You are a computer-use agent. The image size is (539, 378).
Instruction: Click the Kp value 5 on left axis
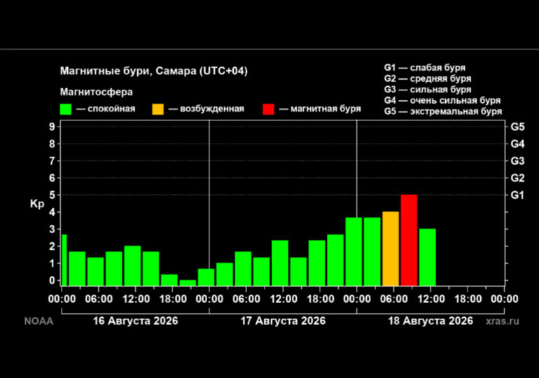click(x=52, y=195)
